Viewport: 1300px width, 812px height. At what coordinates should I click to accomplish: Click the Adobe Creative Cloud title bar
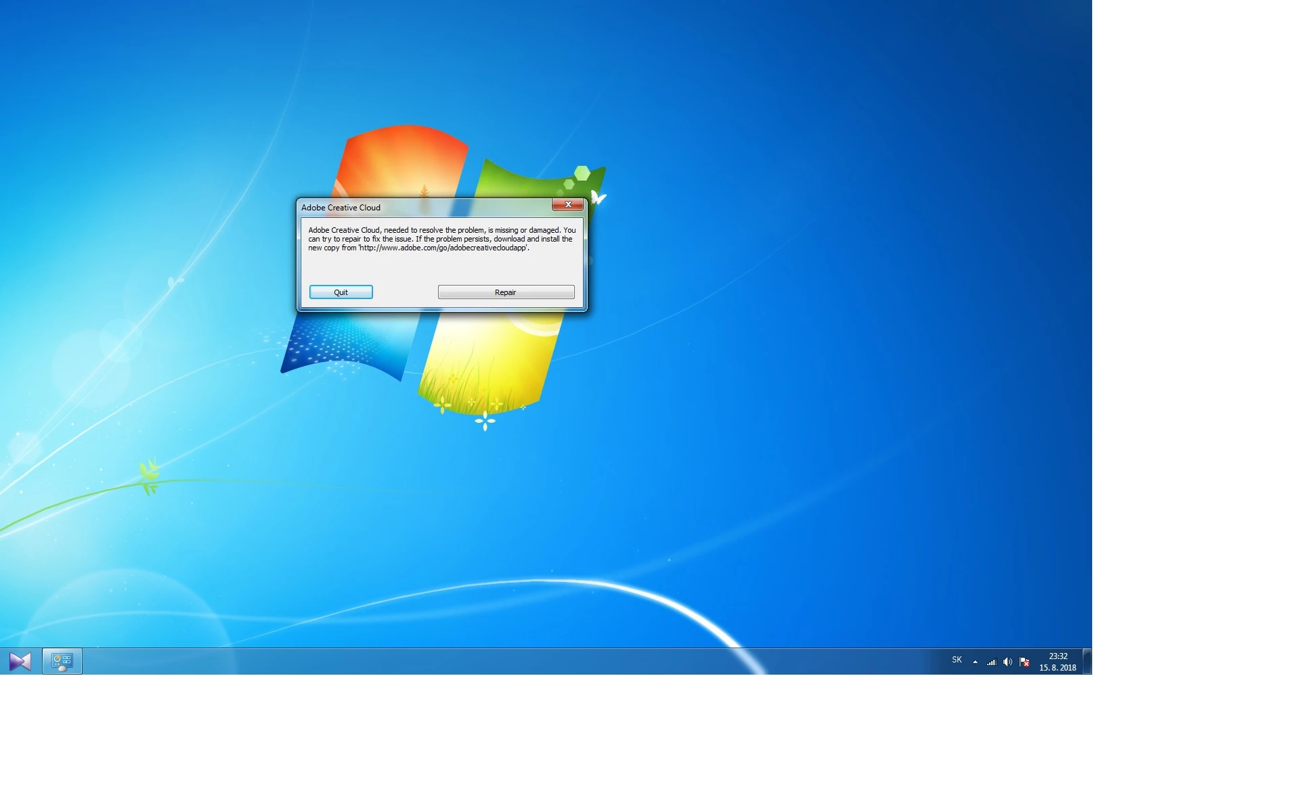coord(420,208)
